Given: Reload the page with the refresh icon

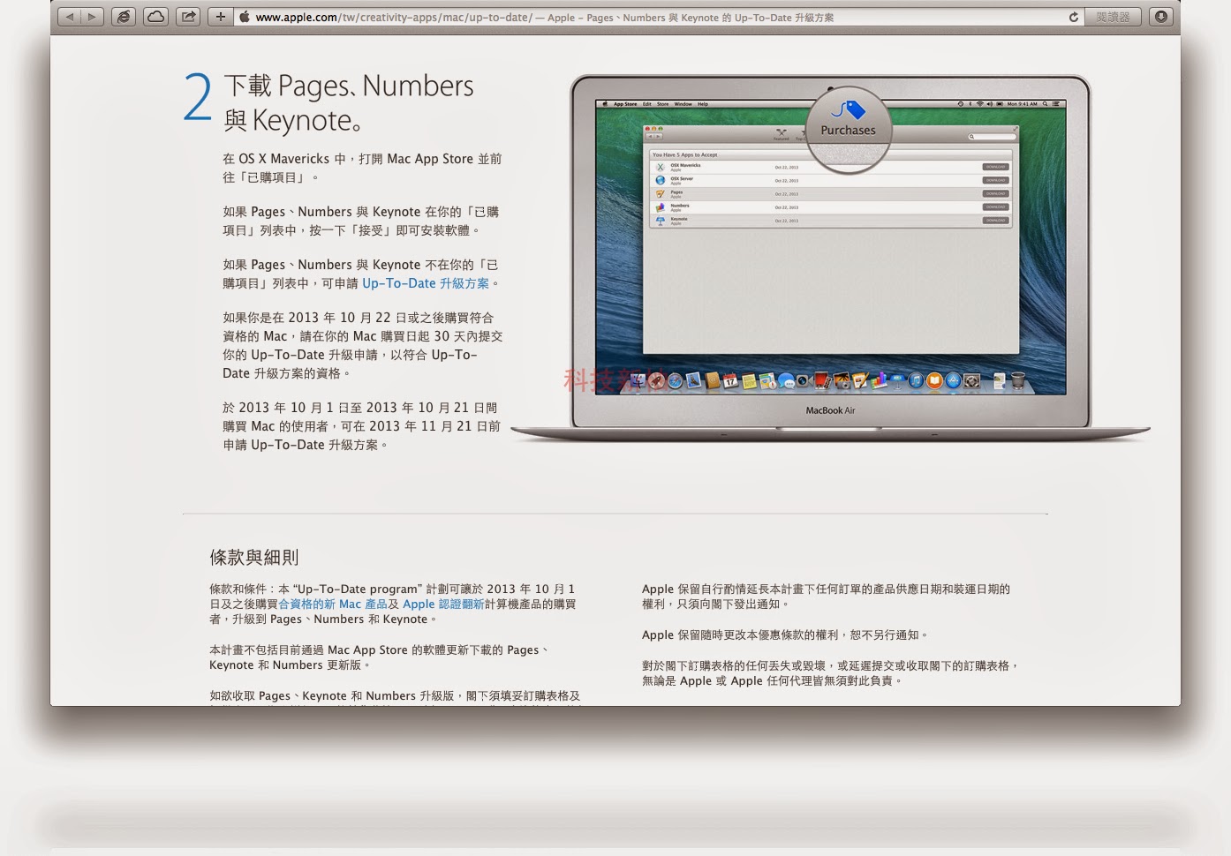Looking at the screenshot, I should click(1074, 17).
